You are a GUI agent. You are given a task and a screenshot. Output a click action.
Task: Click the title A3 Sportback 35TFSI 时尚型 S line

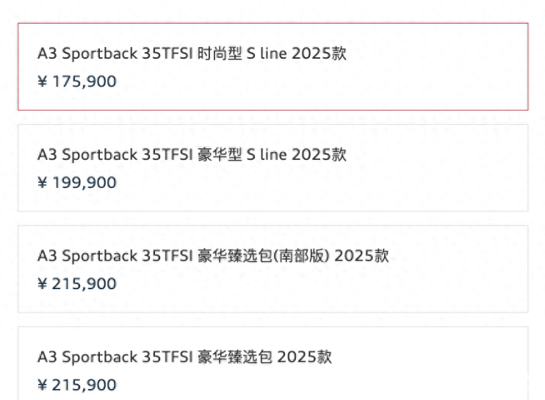tap(192, 54)
